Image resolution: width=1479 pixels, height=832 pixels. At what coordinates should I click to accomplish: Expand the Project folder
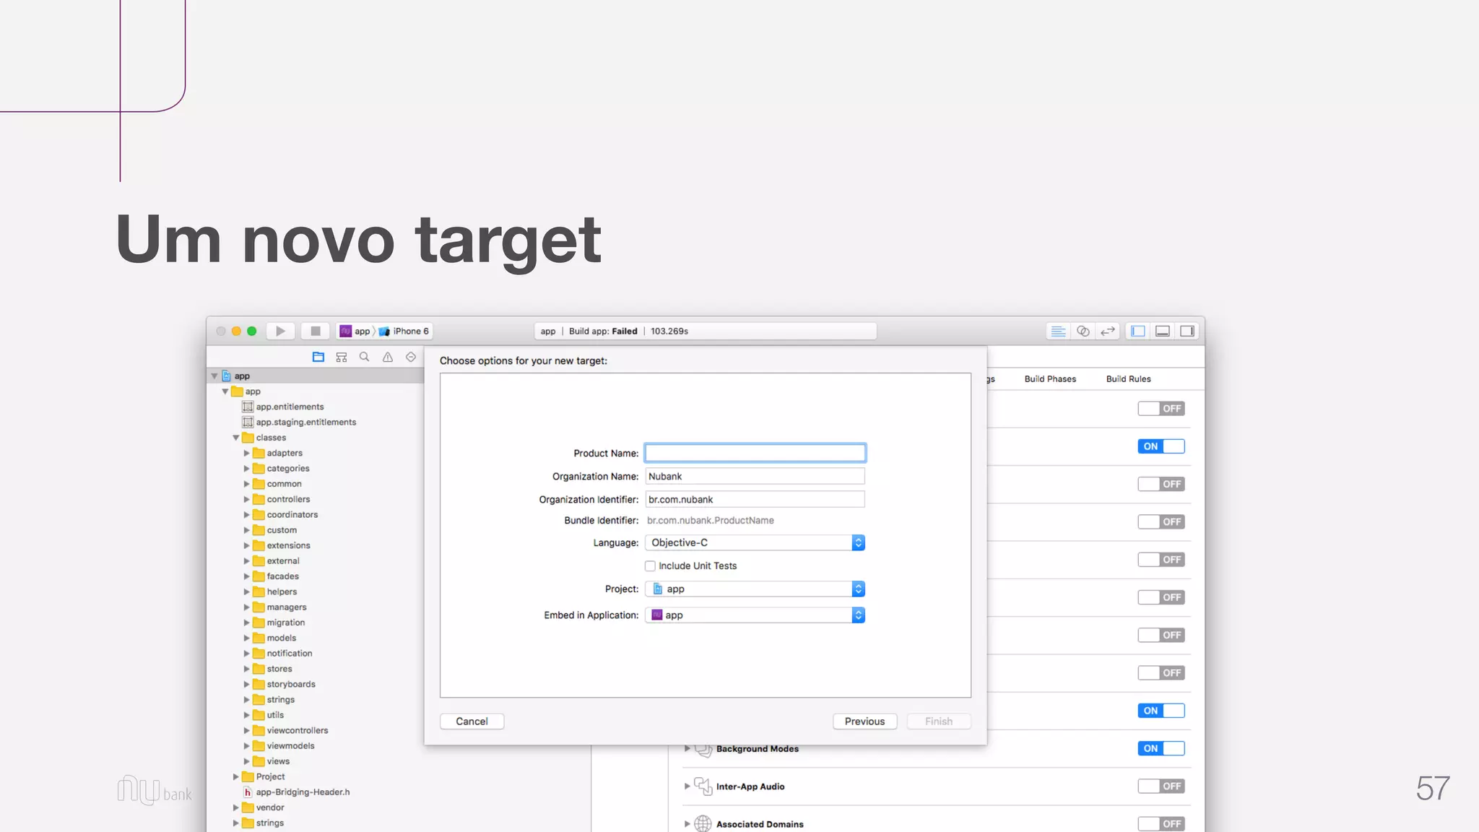(235, 776)
